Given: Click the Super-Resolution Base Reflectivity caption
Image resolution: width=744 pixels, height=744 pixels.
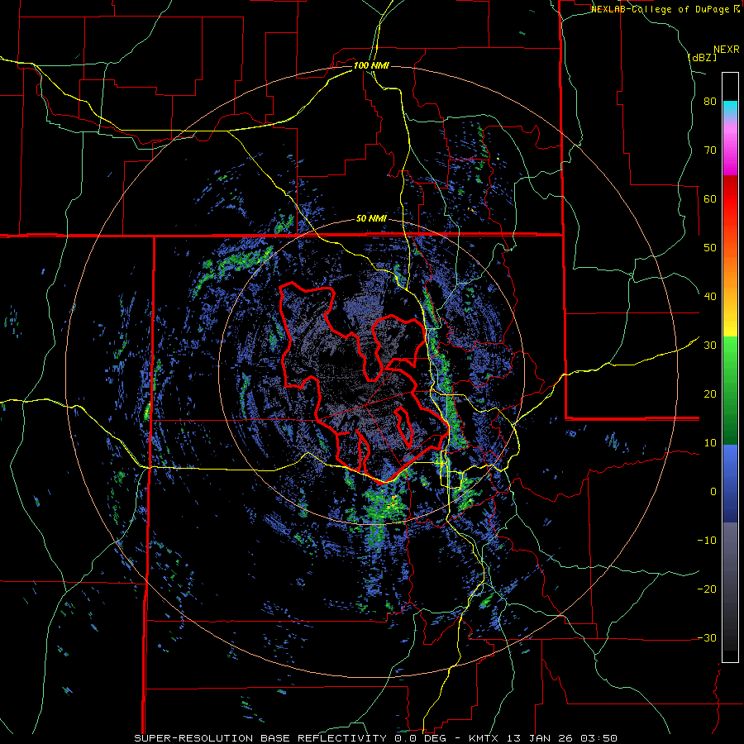Looking at the screenshot, I should coord(375,738).
